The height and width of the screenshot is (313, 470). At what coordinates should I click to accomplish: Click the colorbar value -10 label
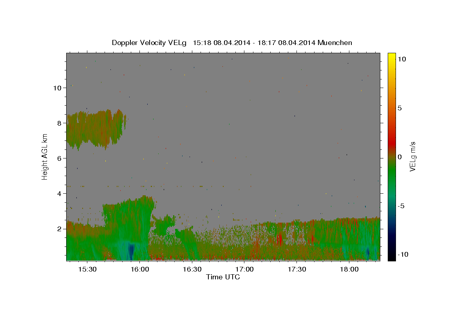point(403,255)
